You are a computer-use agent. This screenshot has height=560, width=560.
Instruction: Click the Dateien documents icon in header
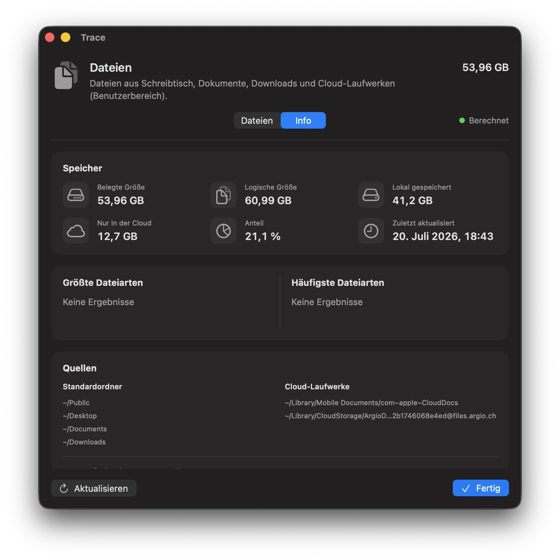pyautogui.click(x=66, y=75)
